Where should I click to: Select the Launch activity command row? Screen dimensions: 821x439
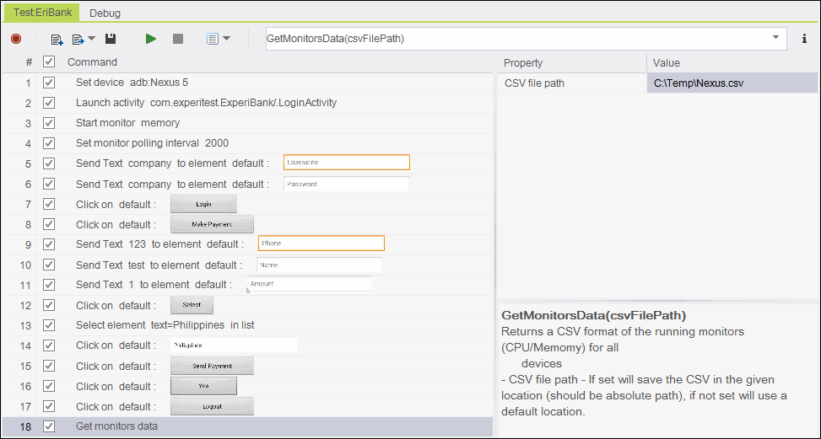pyautogui.click(x=206, y=103)
